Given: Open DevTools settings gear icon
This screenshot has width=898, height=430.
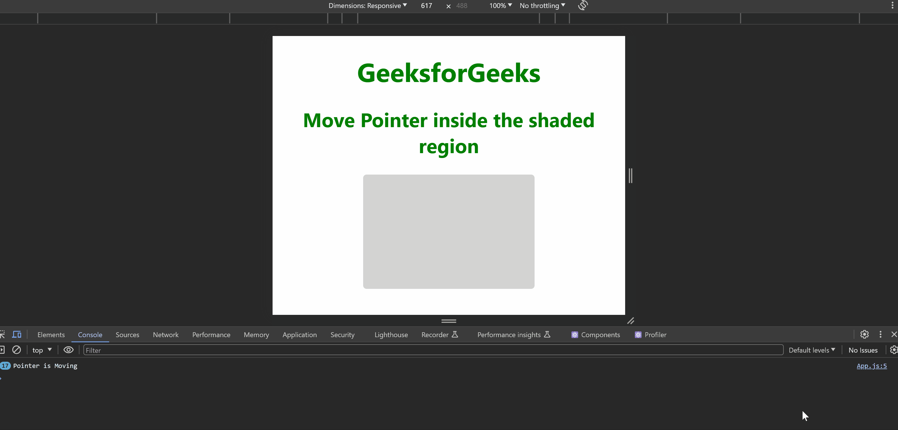Looking at the screenshot, I should tap(864, 335).
